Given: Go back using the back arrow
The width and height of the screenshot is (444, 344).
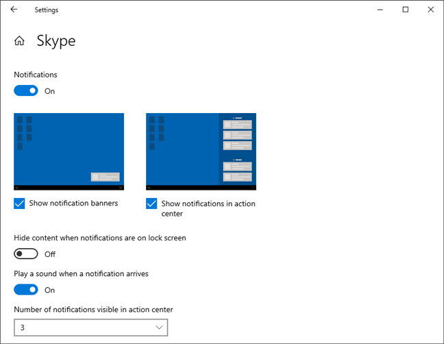Looking at the screenshot, I should pos(14,10).
